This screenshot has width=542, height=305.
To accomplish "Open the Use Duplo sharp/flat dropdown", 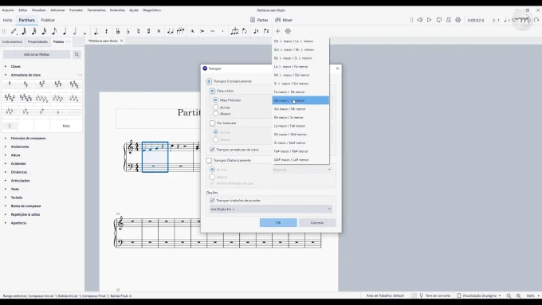I will [271, 209].
